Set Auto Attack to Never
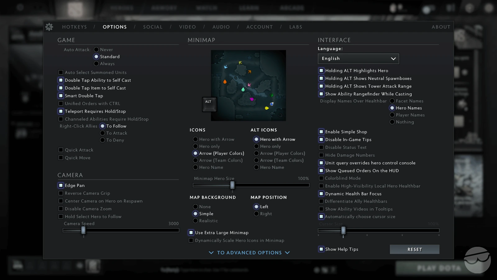Viewport: 497px width, 280px height. coord(96,49)
